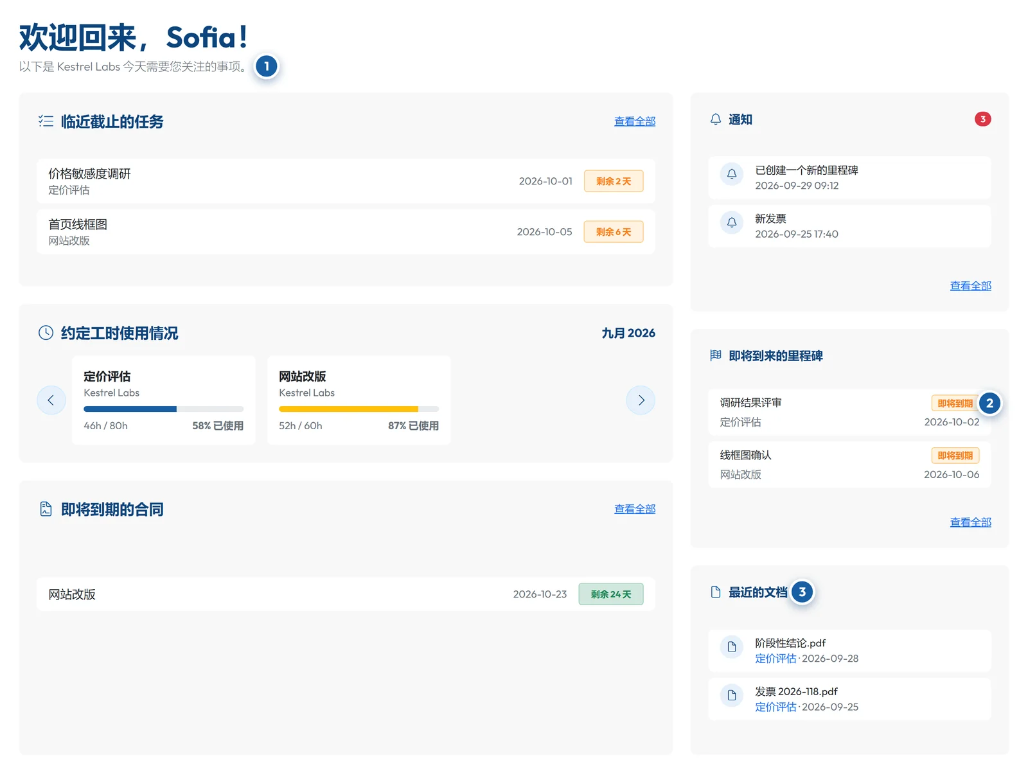Click file icon of 发票 2026-118.pdf

click(732, 695)
